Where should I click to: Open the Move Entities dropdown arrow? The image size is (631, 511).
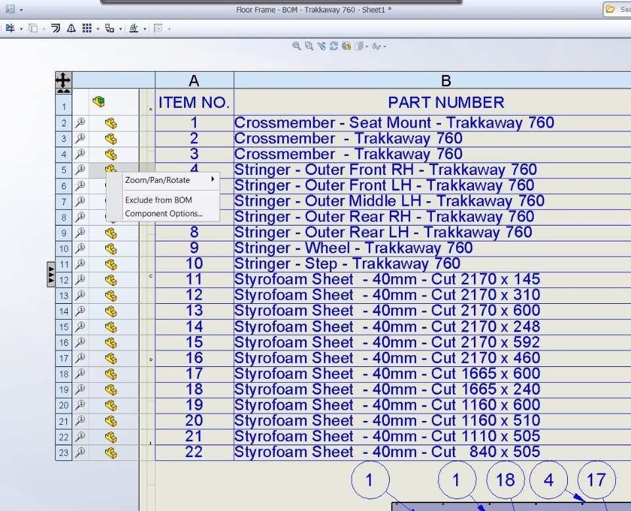(x=120, y=28)
